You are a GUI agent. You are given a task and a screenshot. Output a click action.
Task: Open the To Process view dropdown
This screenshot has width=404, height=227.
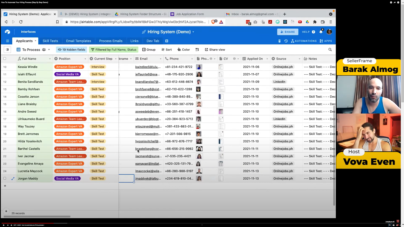pos(49,50)
